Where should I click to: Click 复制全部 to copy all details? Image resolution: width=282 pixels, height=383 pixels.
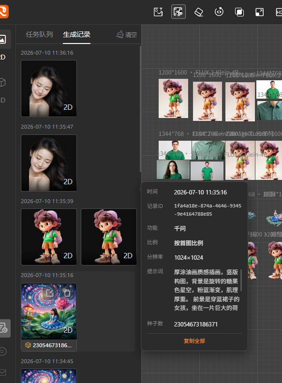point(194,341)
